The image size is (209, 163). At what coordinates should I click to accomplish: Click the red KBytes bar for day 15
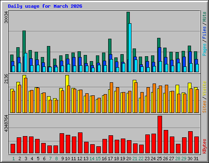(98, 150)
